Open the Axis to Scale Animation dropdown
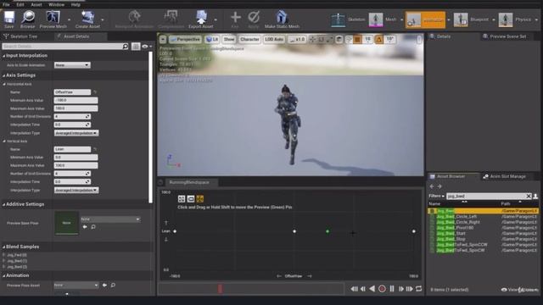Image resolution: width=543 pixels, height=305 pixels. tap(72, 65)
